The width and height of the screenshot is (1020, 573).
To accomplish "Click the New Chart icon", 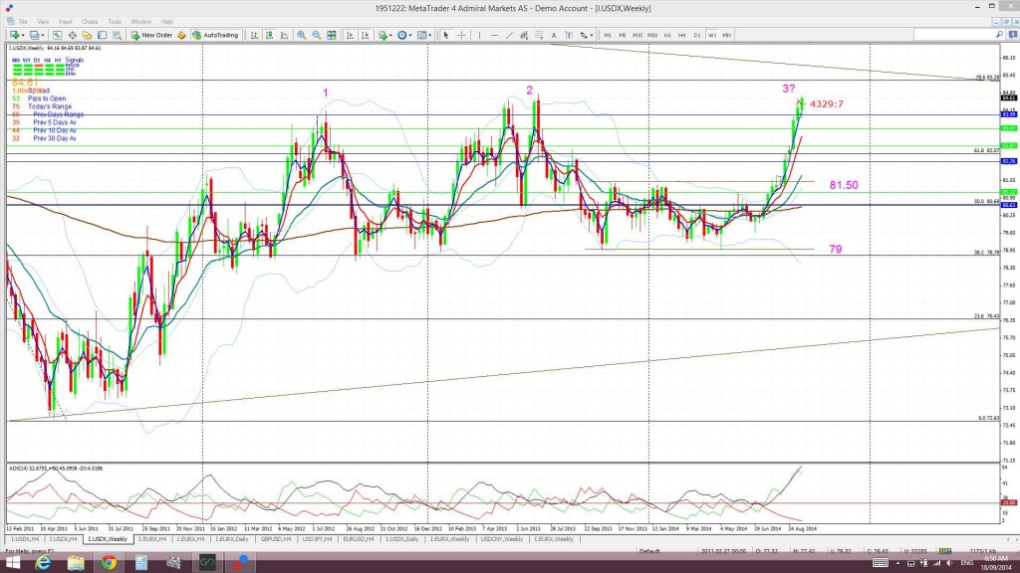I will (14, 35).
